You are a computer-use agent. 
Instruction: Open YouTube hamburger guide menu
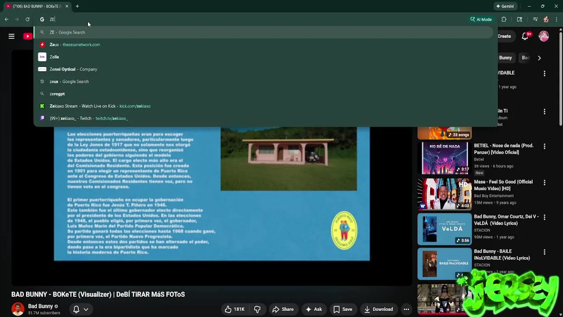click(x=11, y=36)
